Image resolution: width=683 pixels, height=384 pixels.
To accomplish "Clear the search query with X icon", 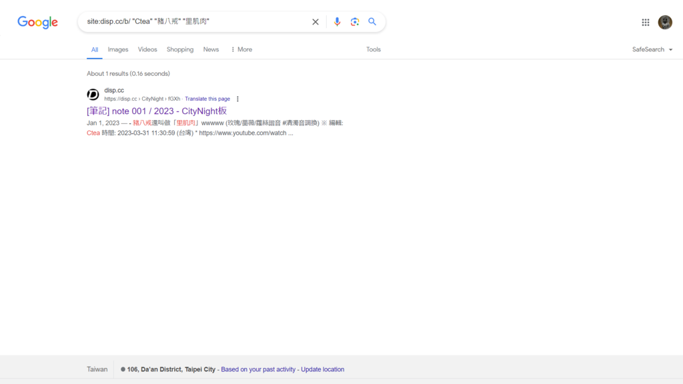I will pos(315,22).
